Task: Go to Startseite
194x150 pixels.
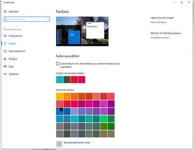Action: pos(14,11)
